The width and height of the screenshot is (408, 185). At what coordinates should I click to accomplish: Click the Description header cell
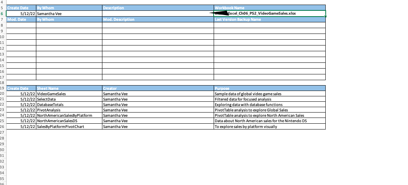click(158, 8)
